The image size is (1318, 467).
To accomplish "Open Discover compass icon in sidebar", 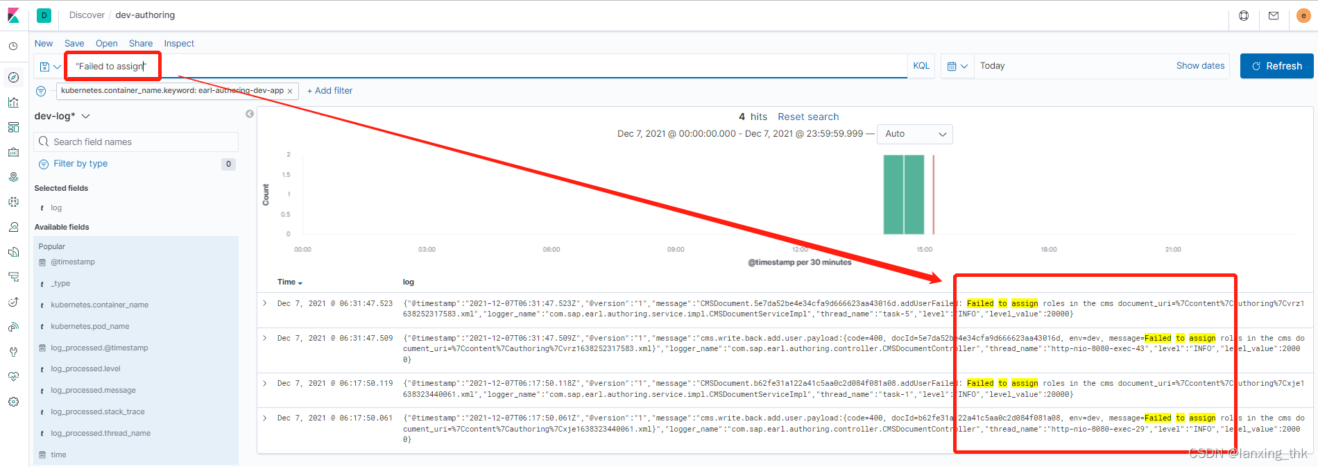I will tap(13, 77).
